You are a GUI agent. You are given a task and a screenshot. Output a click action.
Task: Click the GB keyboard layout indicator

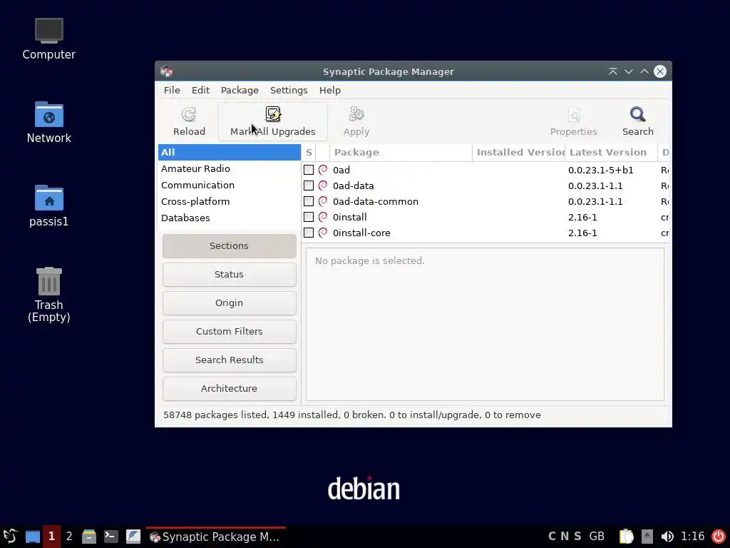(597, 537)
